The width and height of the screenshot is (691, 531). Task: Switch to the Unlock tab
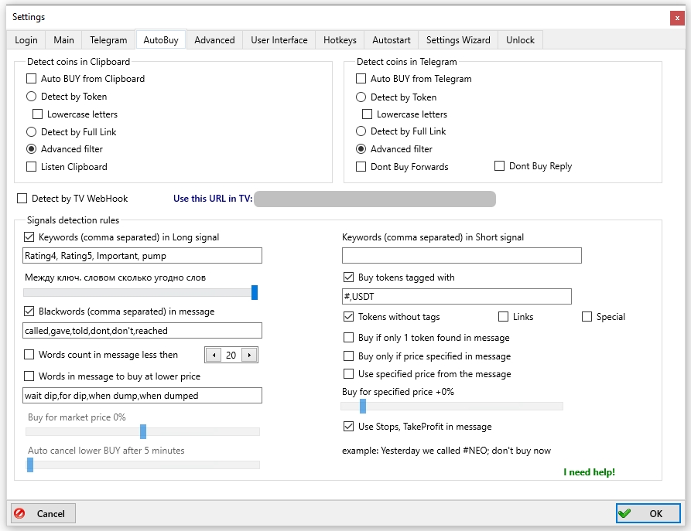[x=521, y=40]
